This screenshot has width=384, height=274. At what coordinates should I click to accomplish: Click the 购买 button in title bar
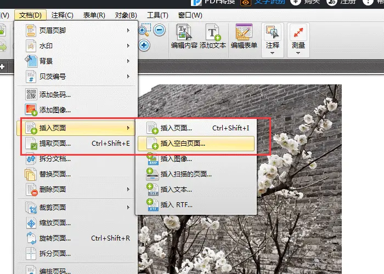306,2
